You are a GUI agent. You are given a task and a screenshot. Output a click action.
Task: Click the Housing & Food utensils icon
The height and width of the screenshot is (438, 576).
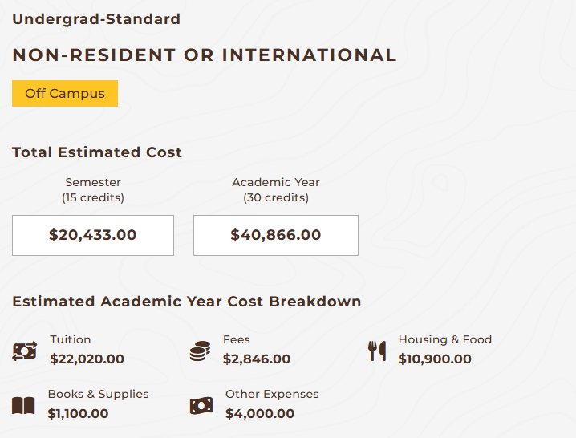pos(377,351)
